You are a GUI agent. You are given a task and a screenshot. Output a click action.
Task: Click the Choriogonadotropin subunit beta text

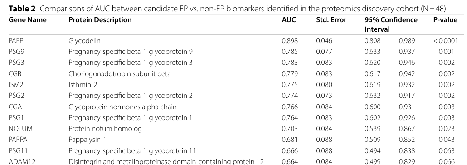119,73
